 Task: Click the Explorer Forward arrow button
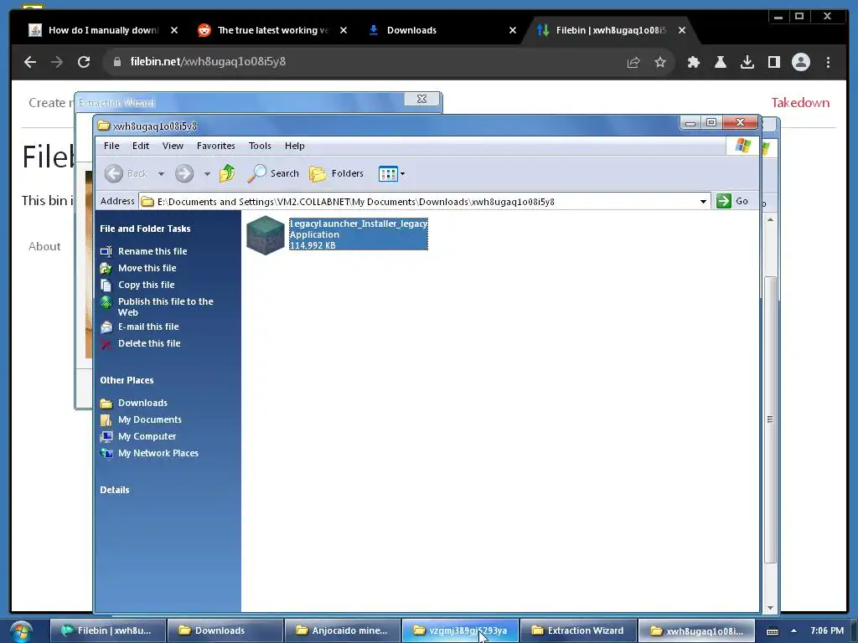(x=184, y=174)
